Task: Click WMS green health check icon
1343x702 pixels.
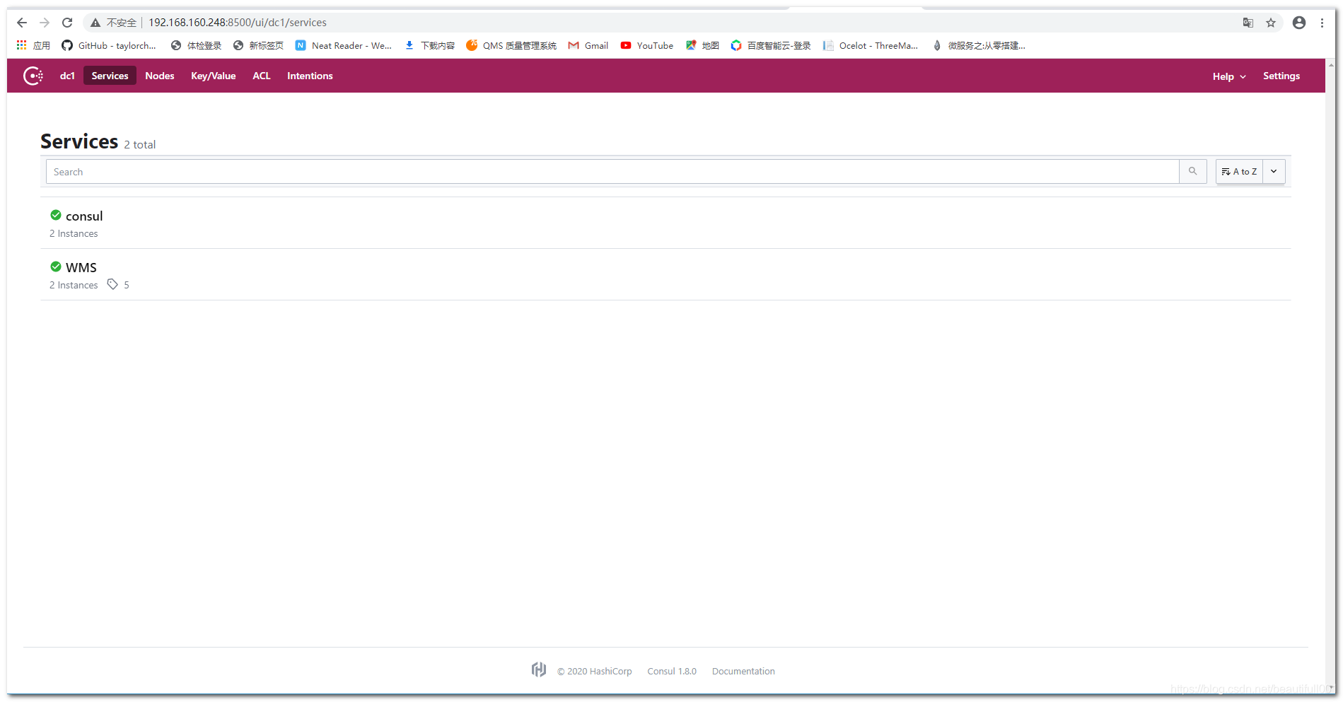Action: click(x=56, y=267)
